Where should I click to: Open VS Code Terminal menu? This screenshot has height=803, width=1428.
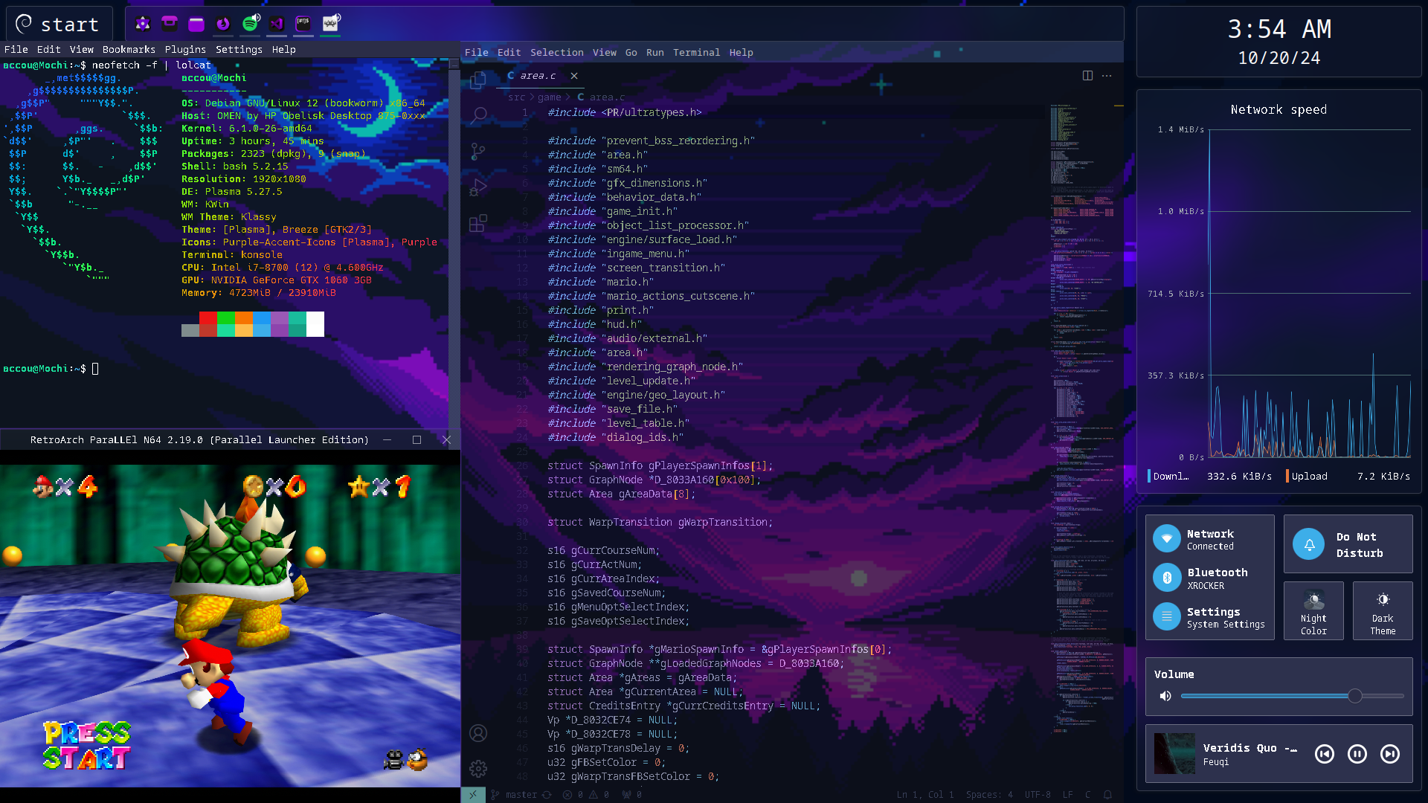696,52
